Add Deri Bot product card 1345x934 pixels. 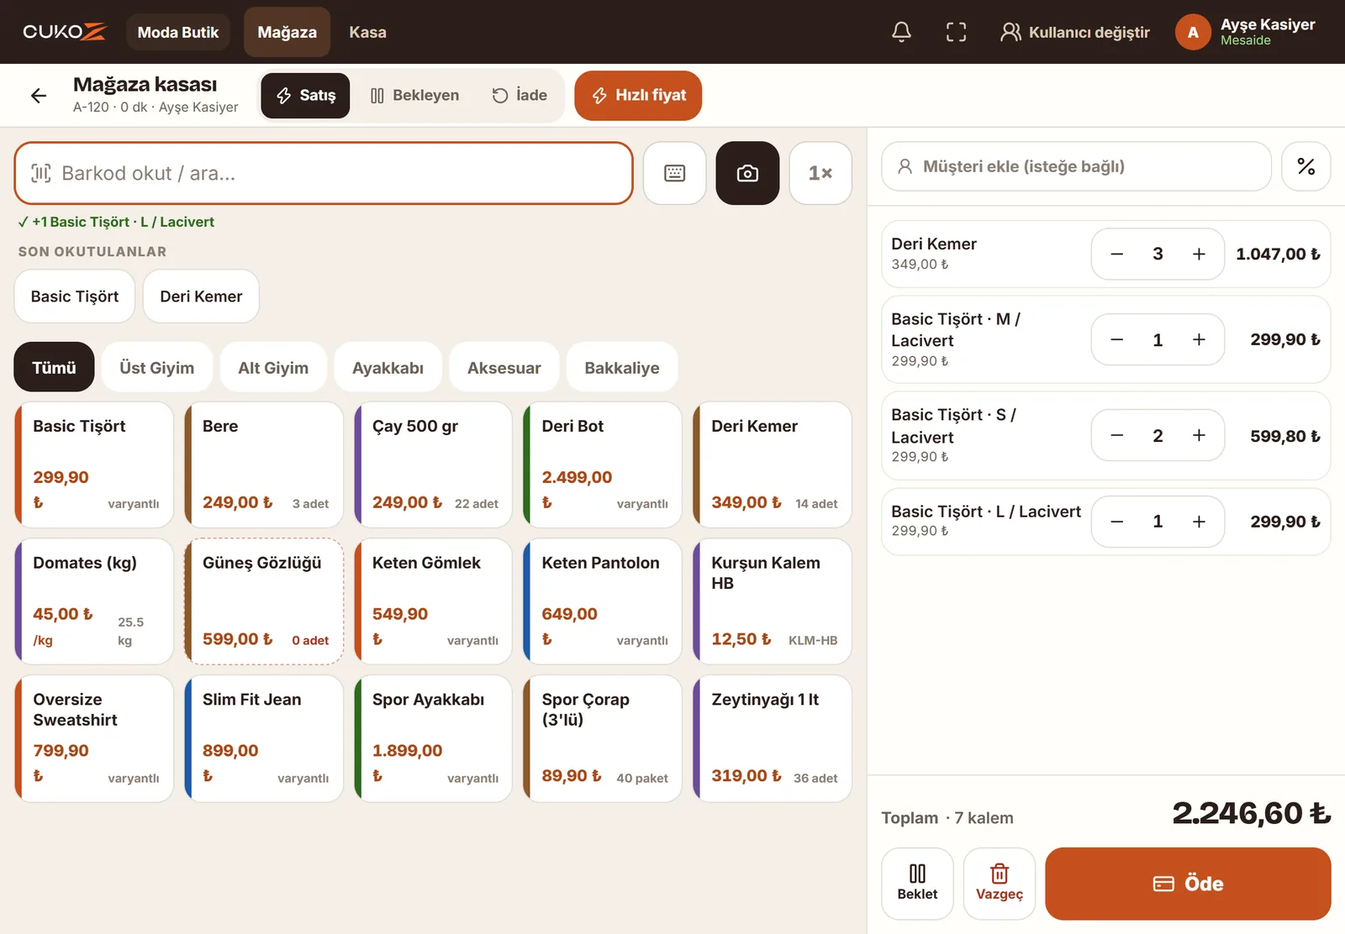[602, 464]
